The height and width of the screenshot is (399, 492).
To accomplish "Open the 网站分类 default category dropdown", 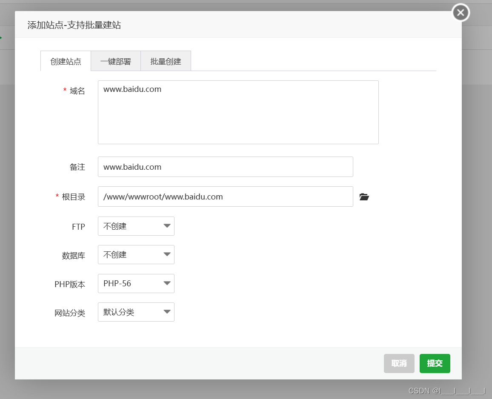I will pyautogui.click(x=136, y=312).
